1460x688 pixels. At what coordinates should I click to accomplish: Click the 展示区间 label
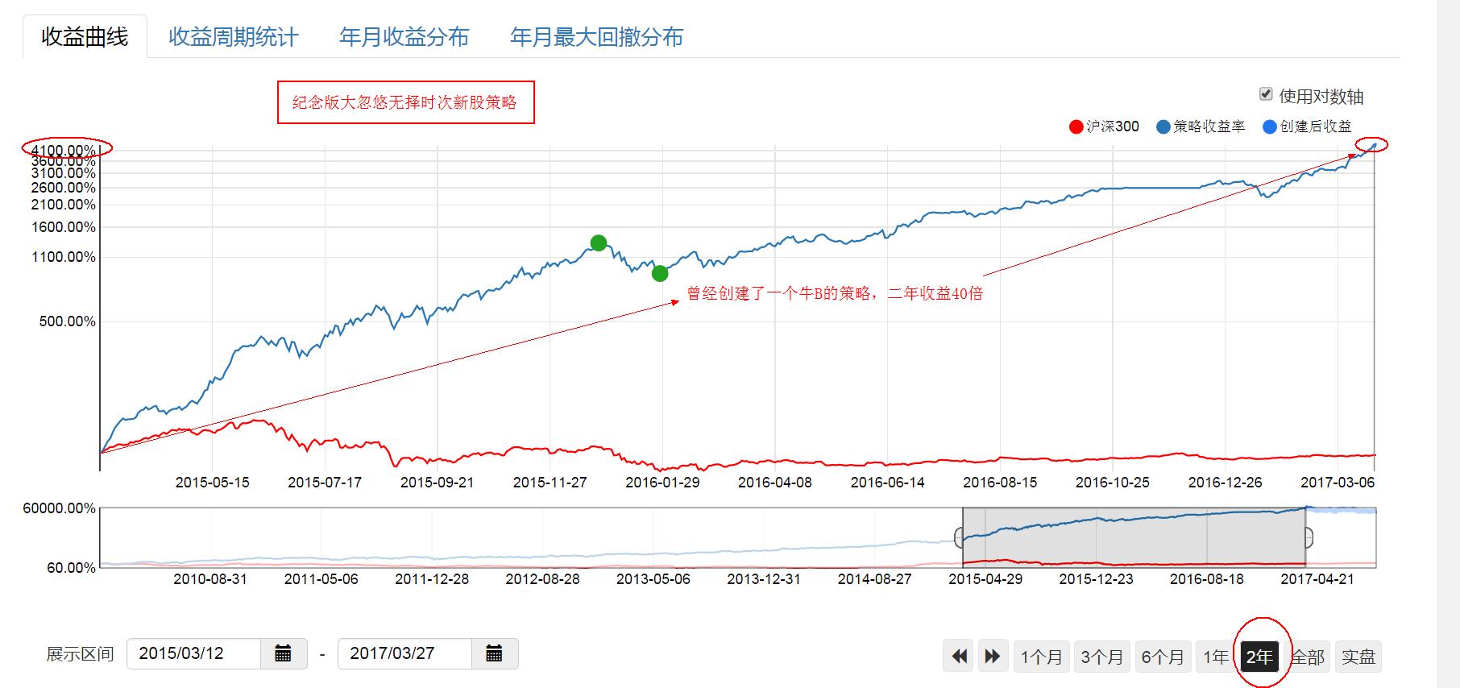click(80, 654)
